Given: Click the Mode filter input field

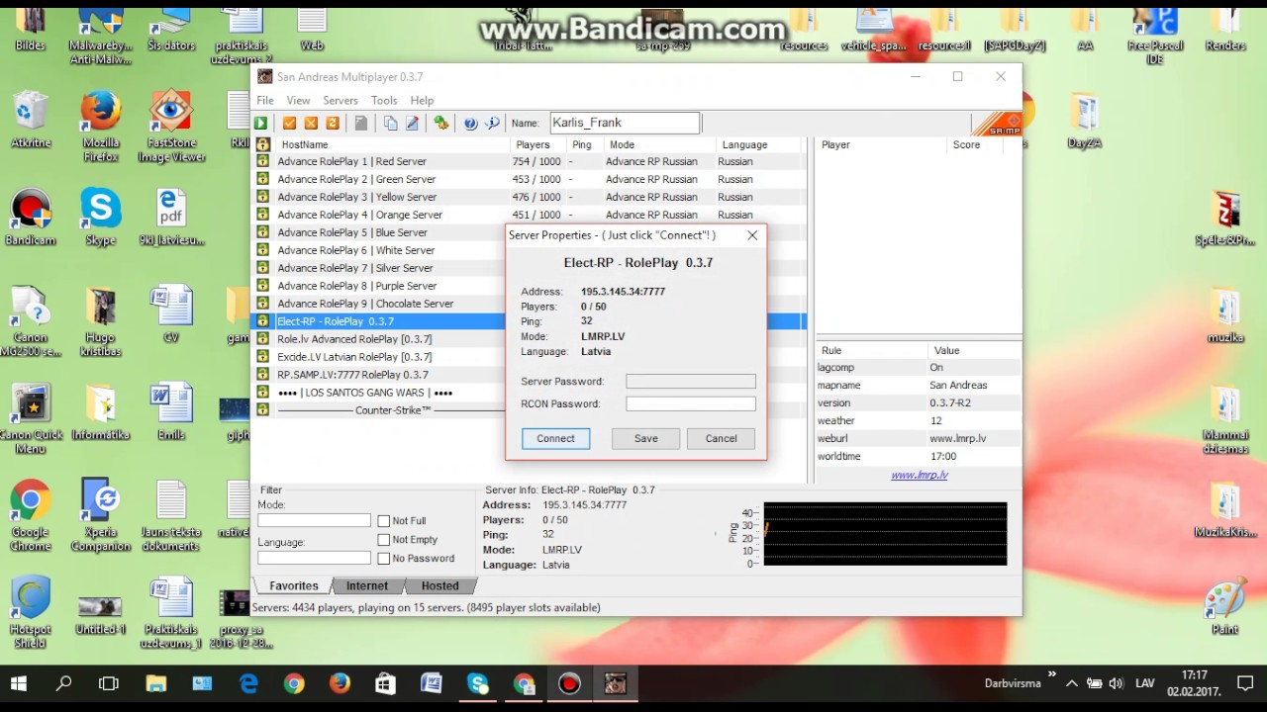Looking at the screenshot, I should [314, 520].
